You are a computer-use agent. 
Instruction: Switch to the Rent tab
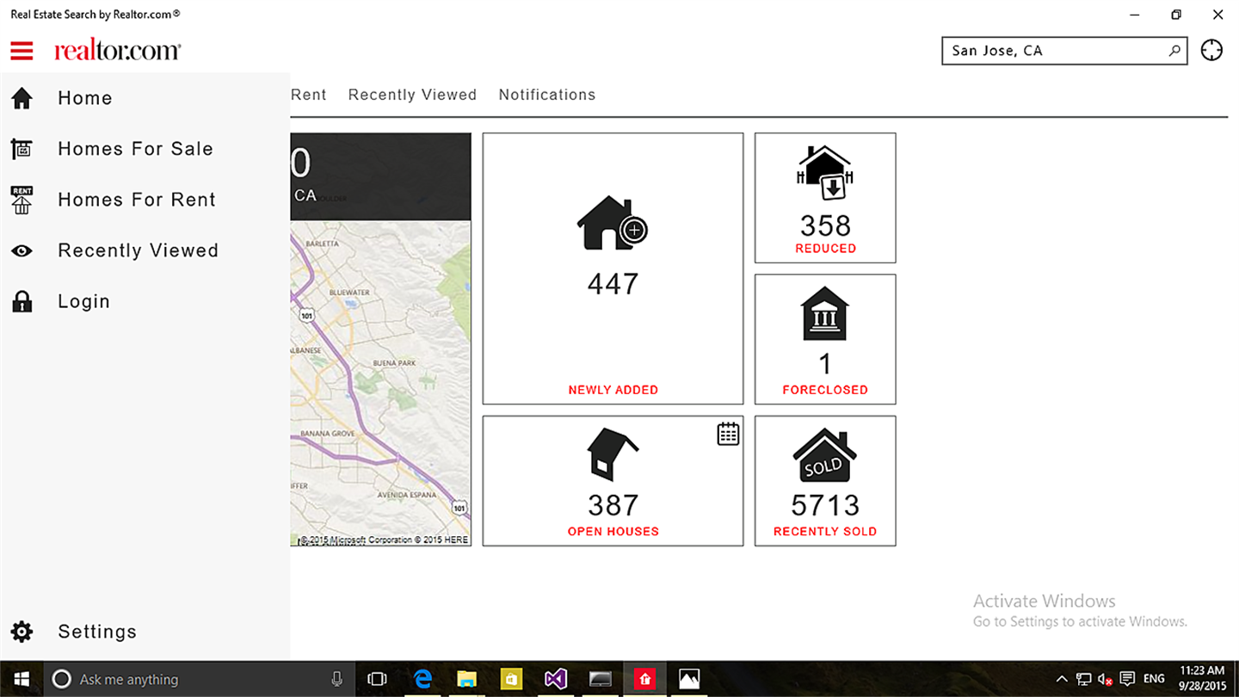point(309,95)
